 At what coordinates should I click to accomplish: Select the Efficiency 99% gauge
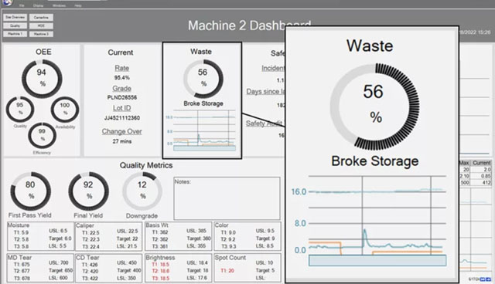[42, 135]
